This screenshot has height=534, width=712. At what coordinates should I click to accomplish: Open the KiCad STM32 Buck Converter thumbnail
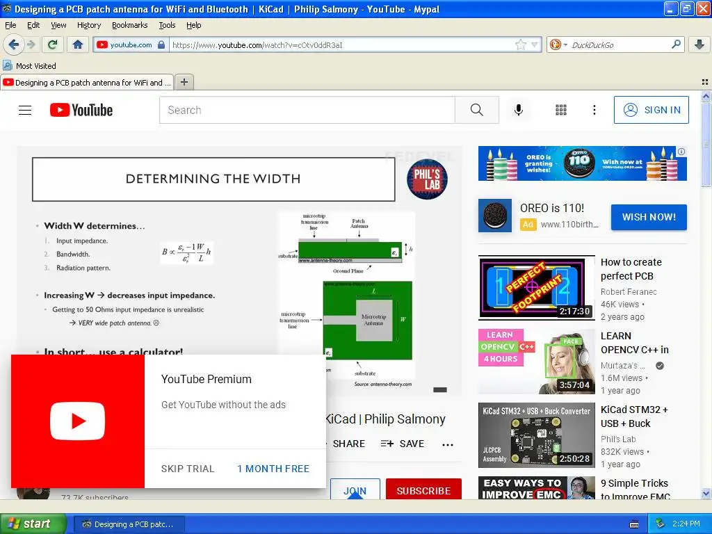[537, 435]
